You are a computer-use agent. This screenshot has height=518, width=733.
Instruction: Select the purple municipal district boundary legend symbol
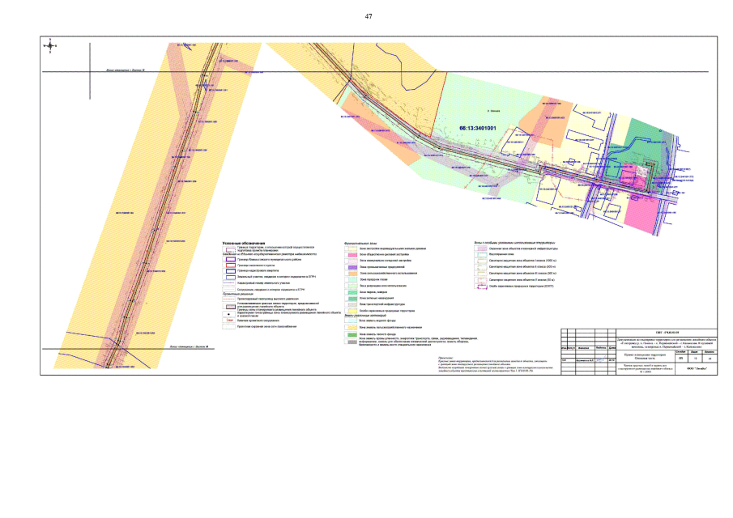230,258
